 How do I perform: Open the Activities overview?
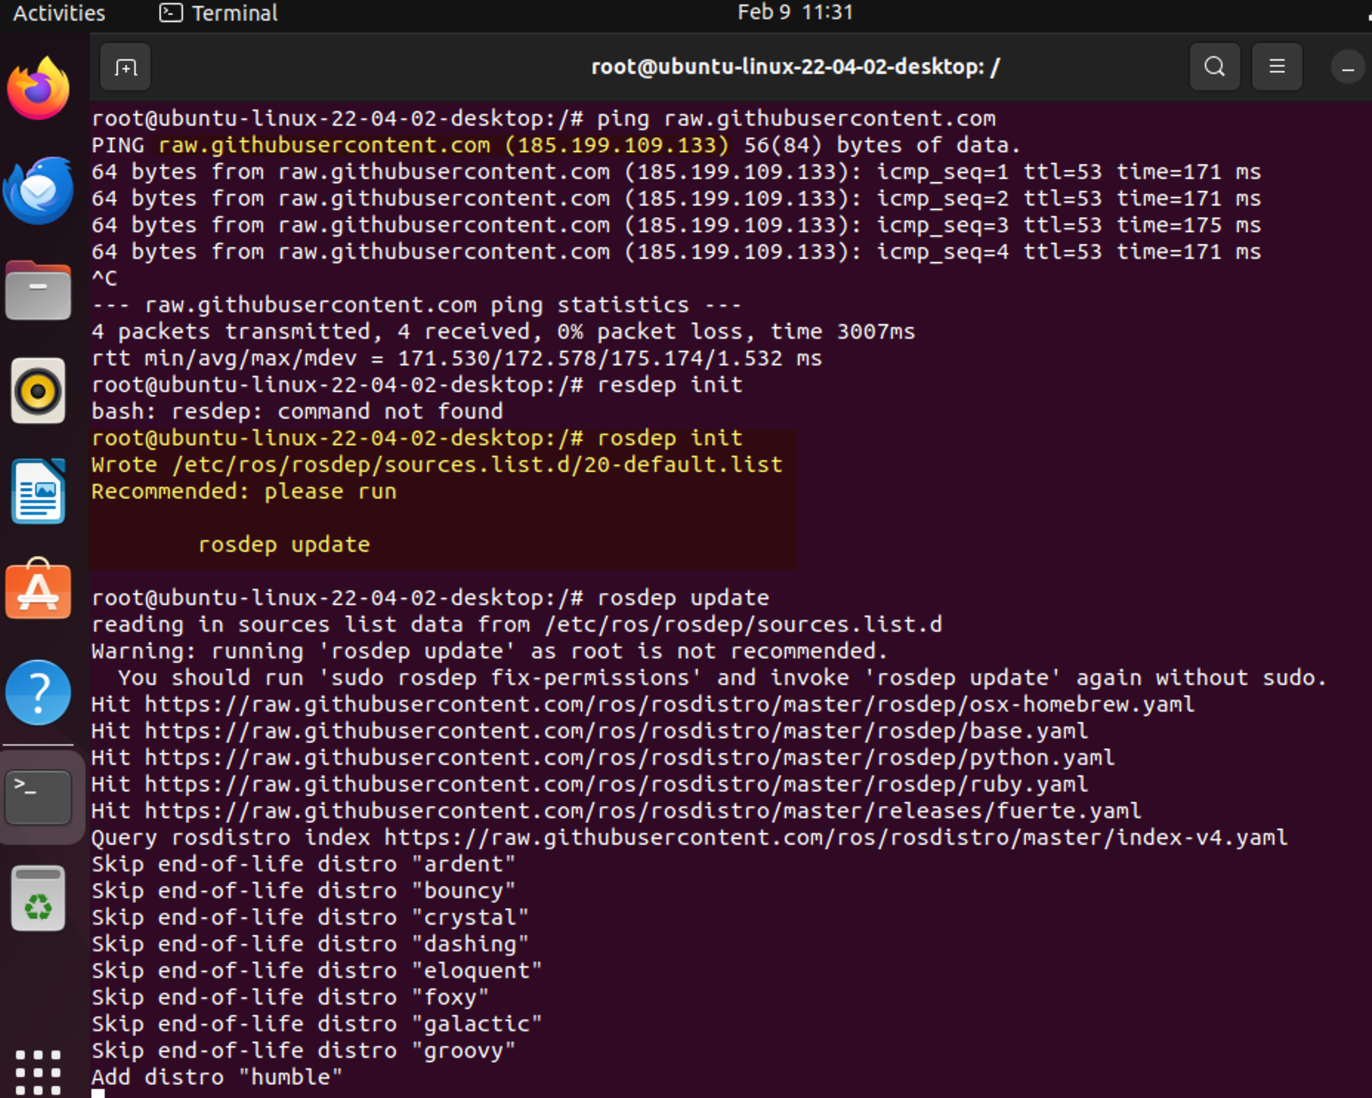[59, 13]
